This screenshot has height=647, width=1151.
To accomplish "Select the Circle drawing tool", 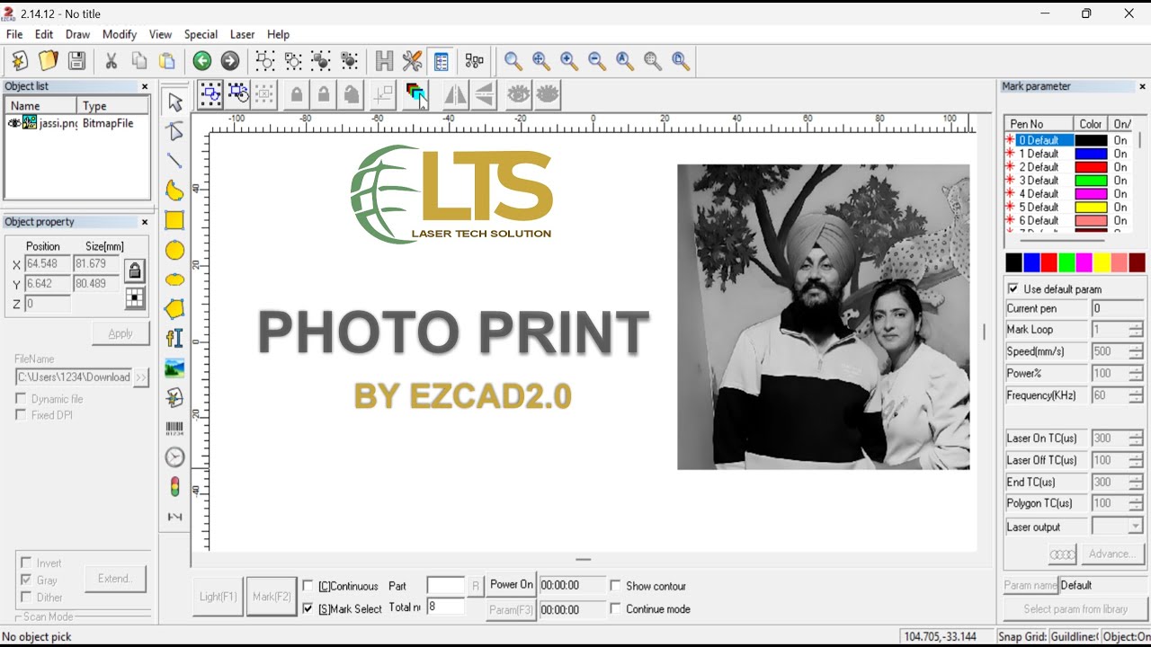I will 174,250.
